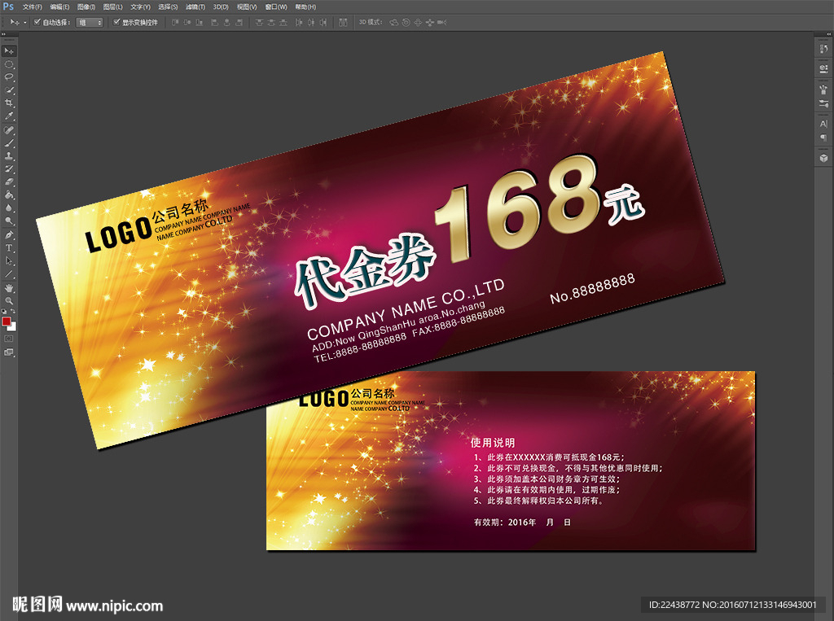Open the 图层(L) menu
Screen dimensions: 834x621
click(x=112, y=7)
